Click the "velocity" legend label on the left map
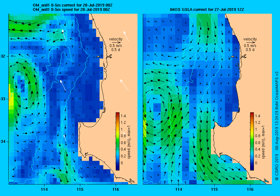The image size is (280, 196). (x=116, y=39)
